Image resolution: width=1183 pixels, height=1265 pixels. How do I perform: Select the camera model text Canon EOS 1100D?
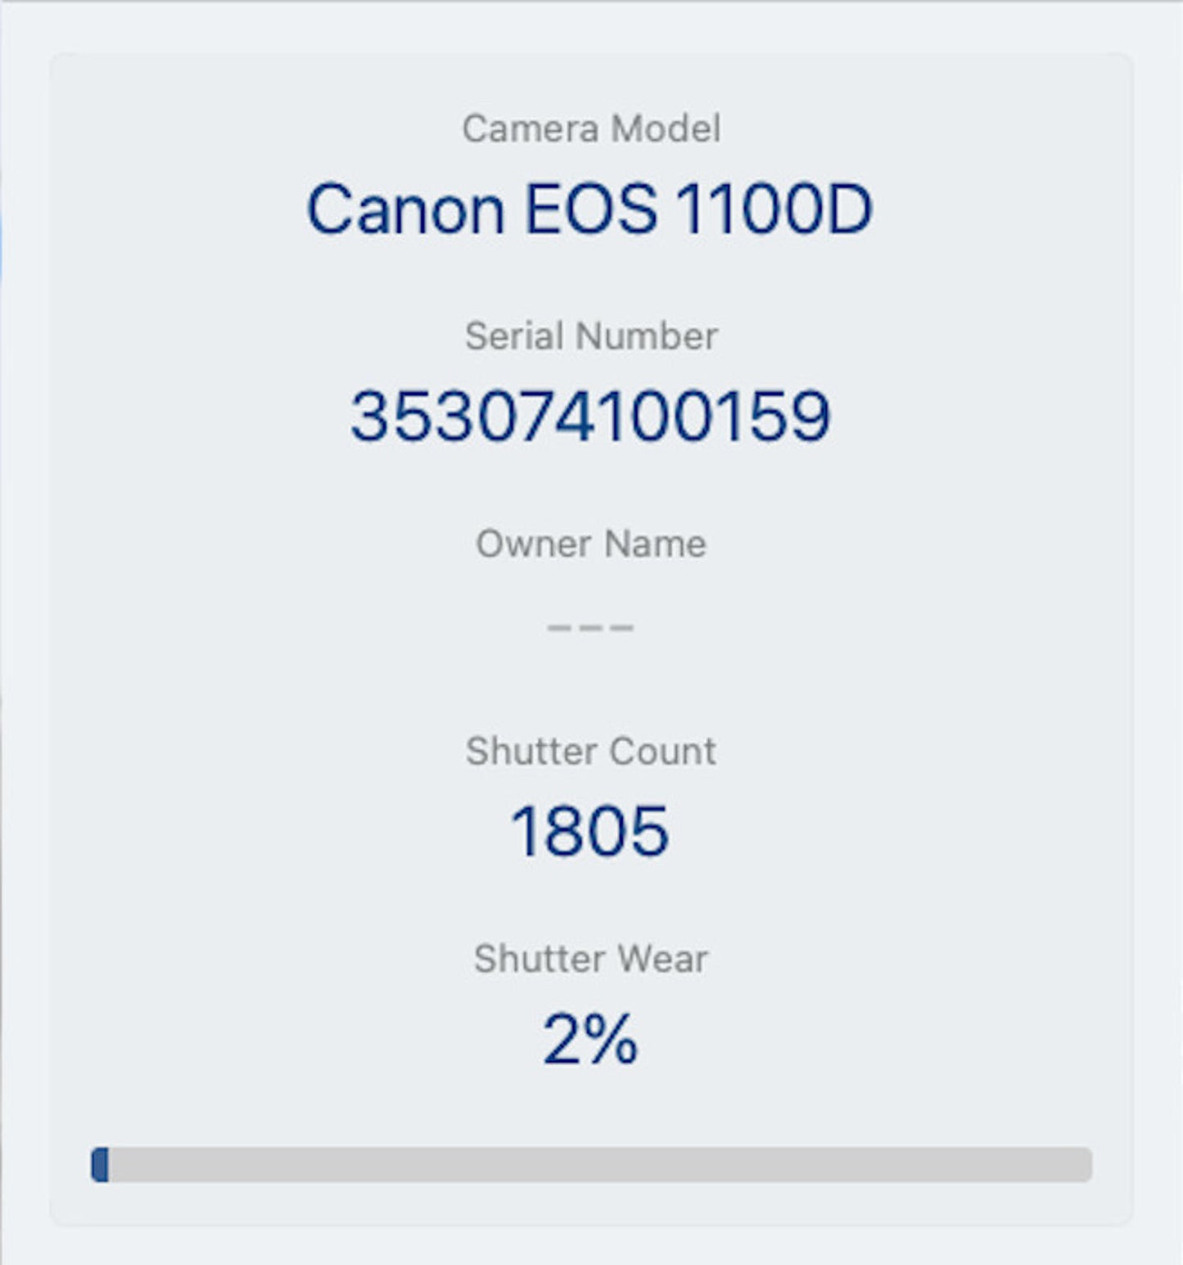[x=591, y=209]
